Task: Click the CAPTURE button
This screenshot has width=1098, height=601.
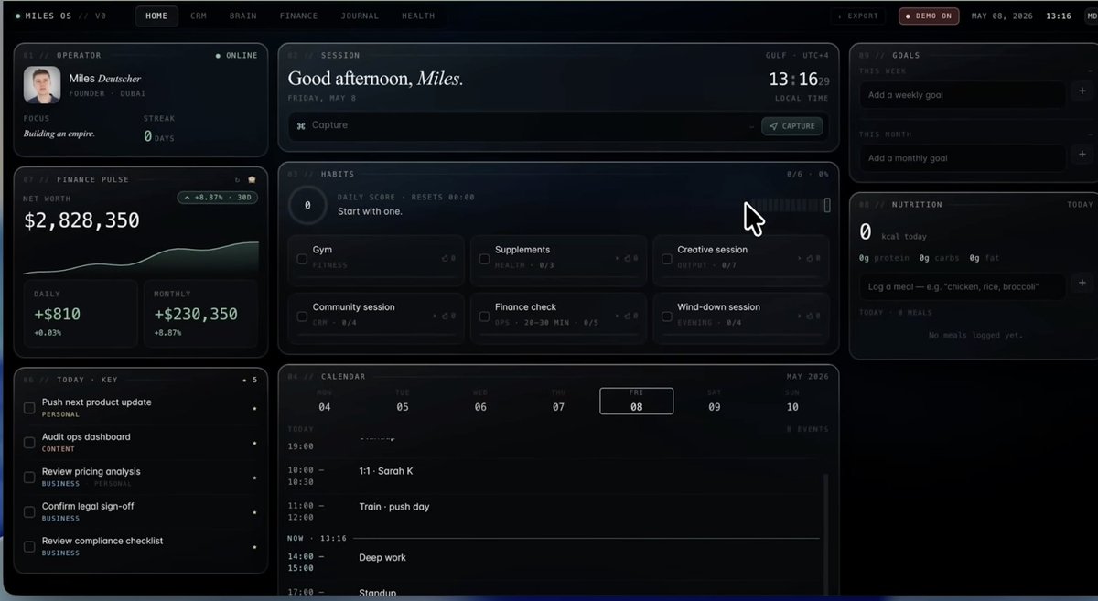Action: [792, 126]
